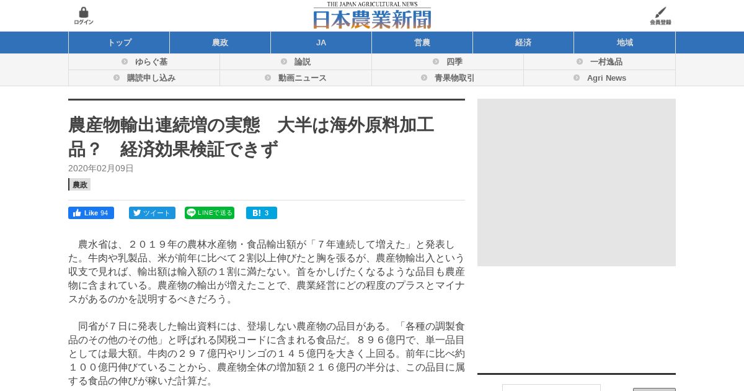Open the 営農 navigation tab

[x=422, y=42]
